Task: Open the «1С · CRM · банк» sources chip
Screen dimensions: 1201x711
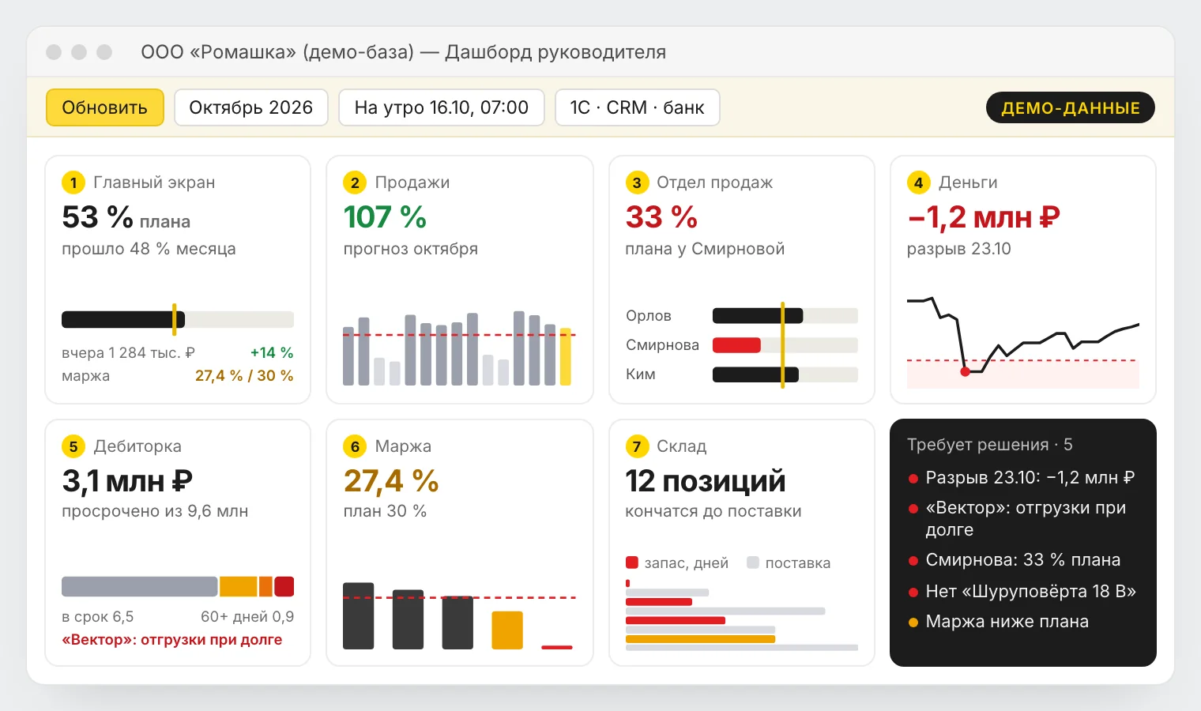Action: [637, 107]
